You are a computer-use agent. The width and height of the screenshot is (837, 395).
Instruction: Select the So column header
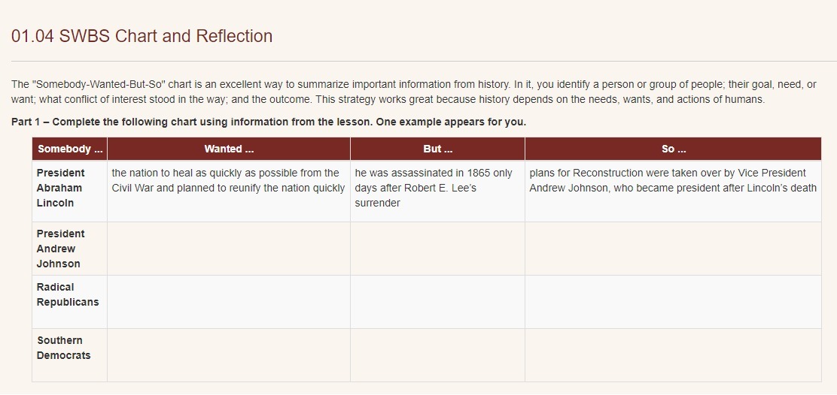point(673,149)
